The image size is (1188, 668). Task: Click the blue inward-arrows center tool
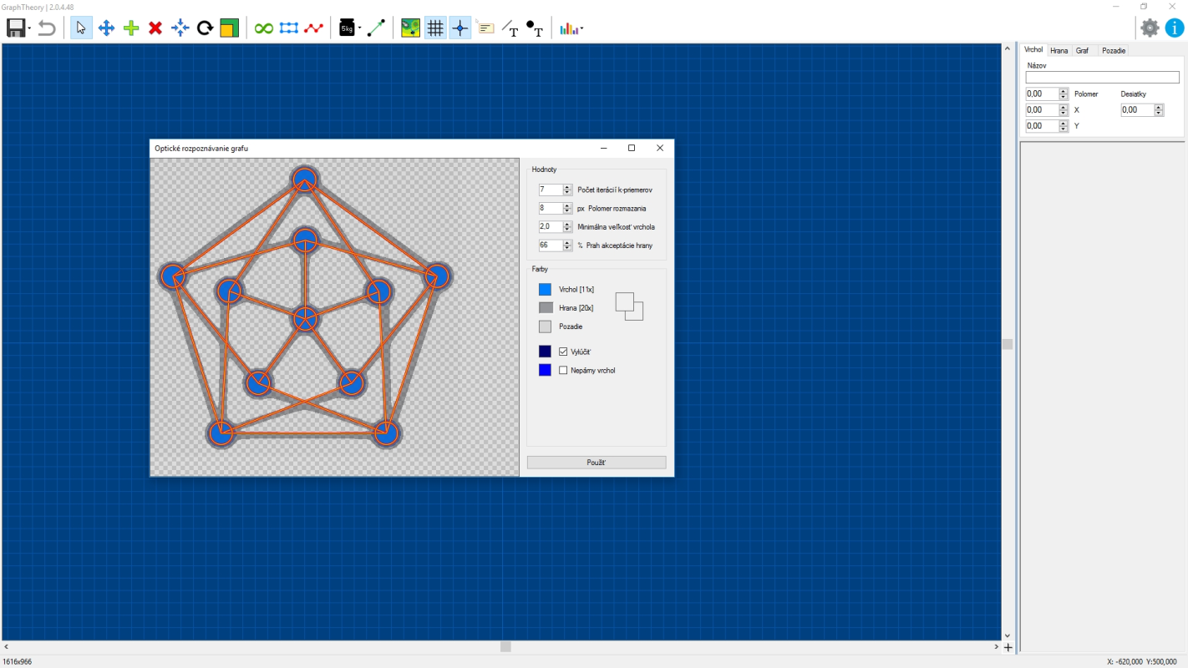pyautogui.click(x=180, y=28)
